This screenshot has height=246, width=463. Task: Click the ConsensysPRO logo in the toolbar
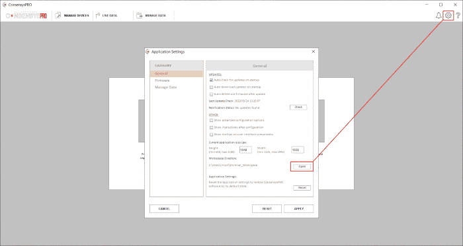[26, 16]
